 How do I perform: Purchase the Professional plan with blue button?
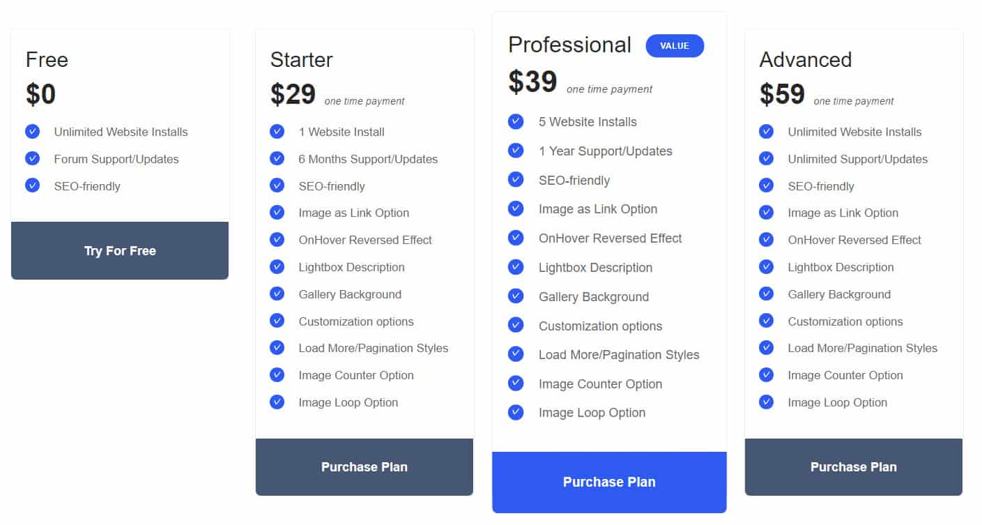click(x=609, y=482)
